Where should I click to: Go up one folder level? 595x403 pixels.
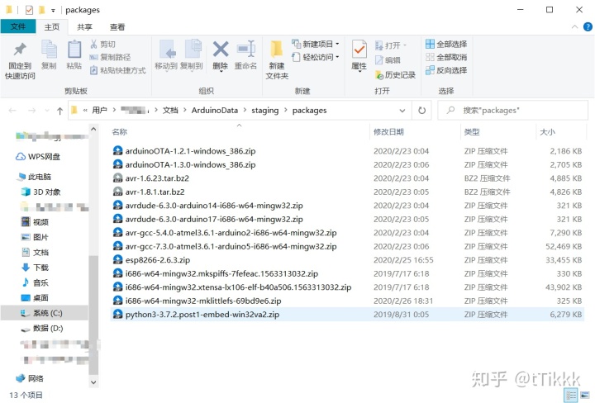[x=59, y=111]
